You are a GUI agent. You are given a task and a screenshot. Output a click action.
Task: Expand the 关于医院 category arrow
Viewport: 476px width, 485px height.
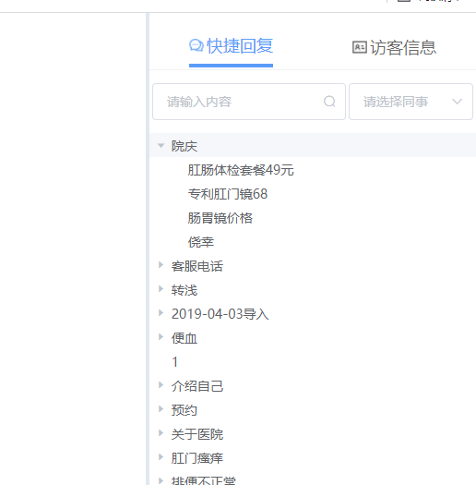161,432
